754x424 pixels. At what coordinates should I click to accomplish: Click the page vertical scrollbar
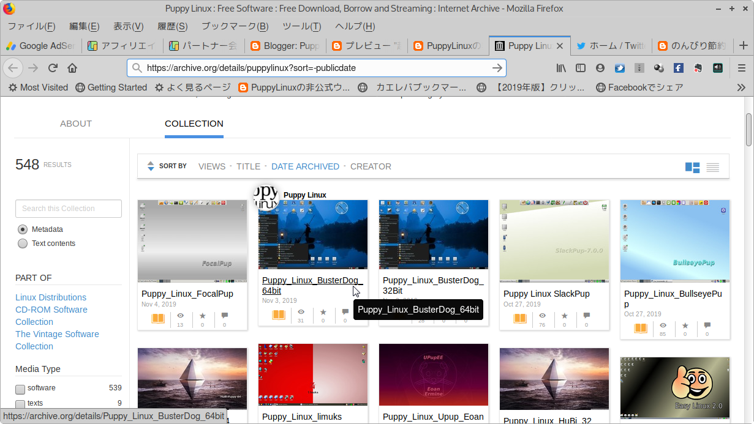pos(748,130)
